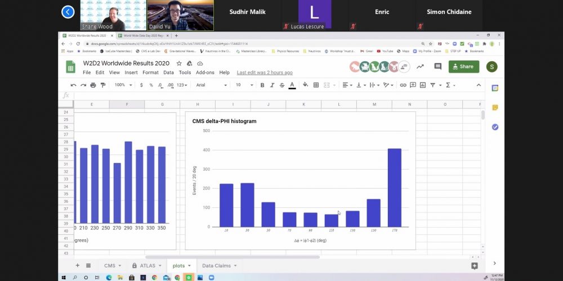Screen dimensions: 563x281
Task: Click the Italic formatting icon
Action: pos(272,85)
